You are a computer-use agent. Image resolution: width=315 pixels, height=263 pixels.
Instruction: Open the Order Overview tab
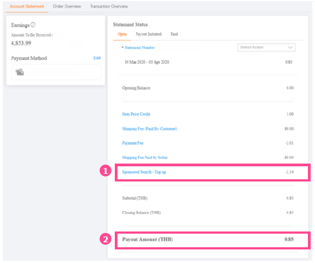67,7
